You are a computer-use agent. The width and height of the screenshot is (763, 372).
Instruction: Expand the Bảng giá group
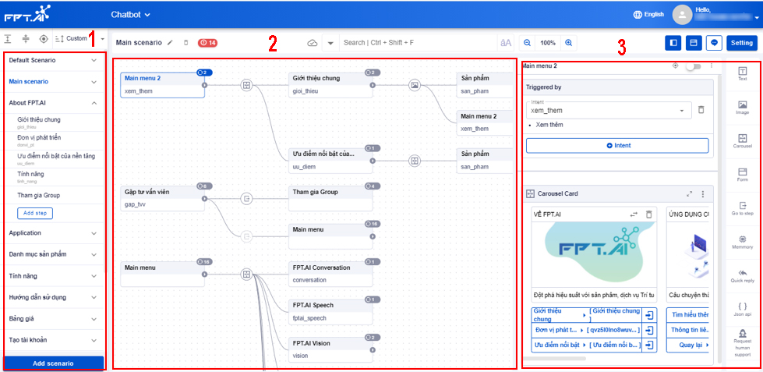pos(94,319)
